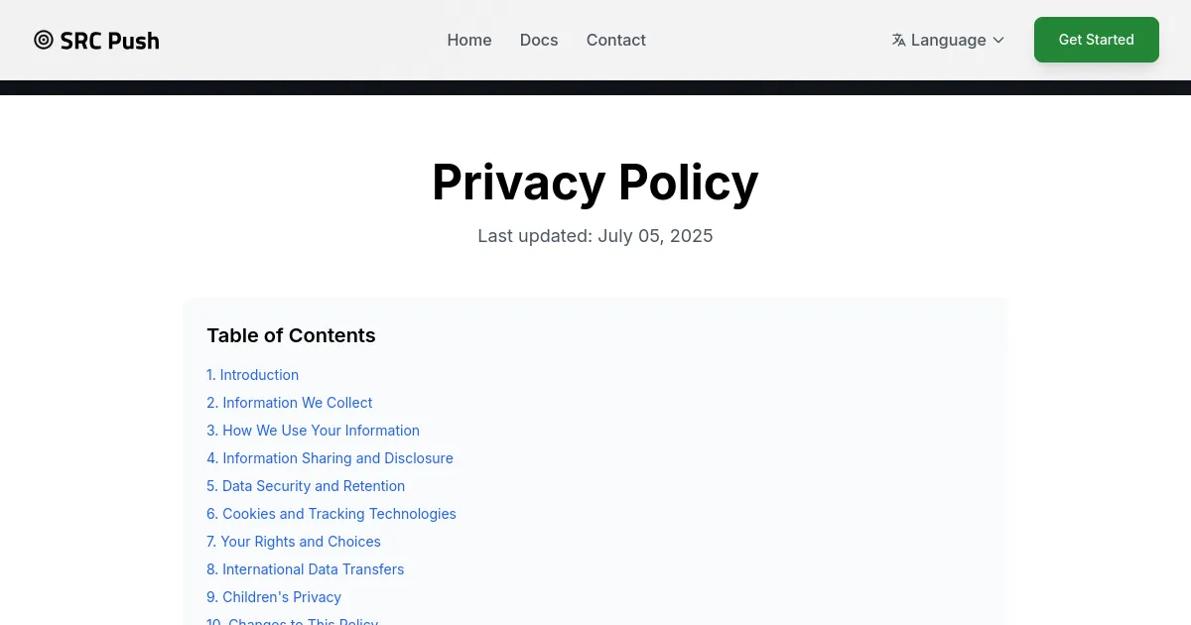Screen dimensions: 1191x625
Task: Go to Information Sharing and Disclosure
Action: click(x=330, y=458)
